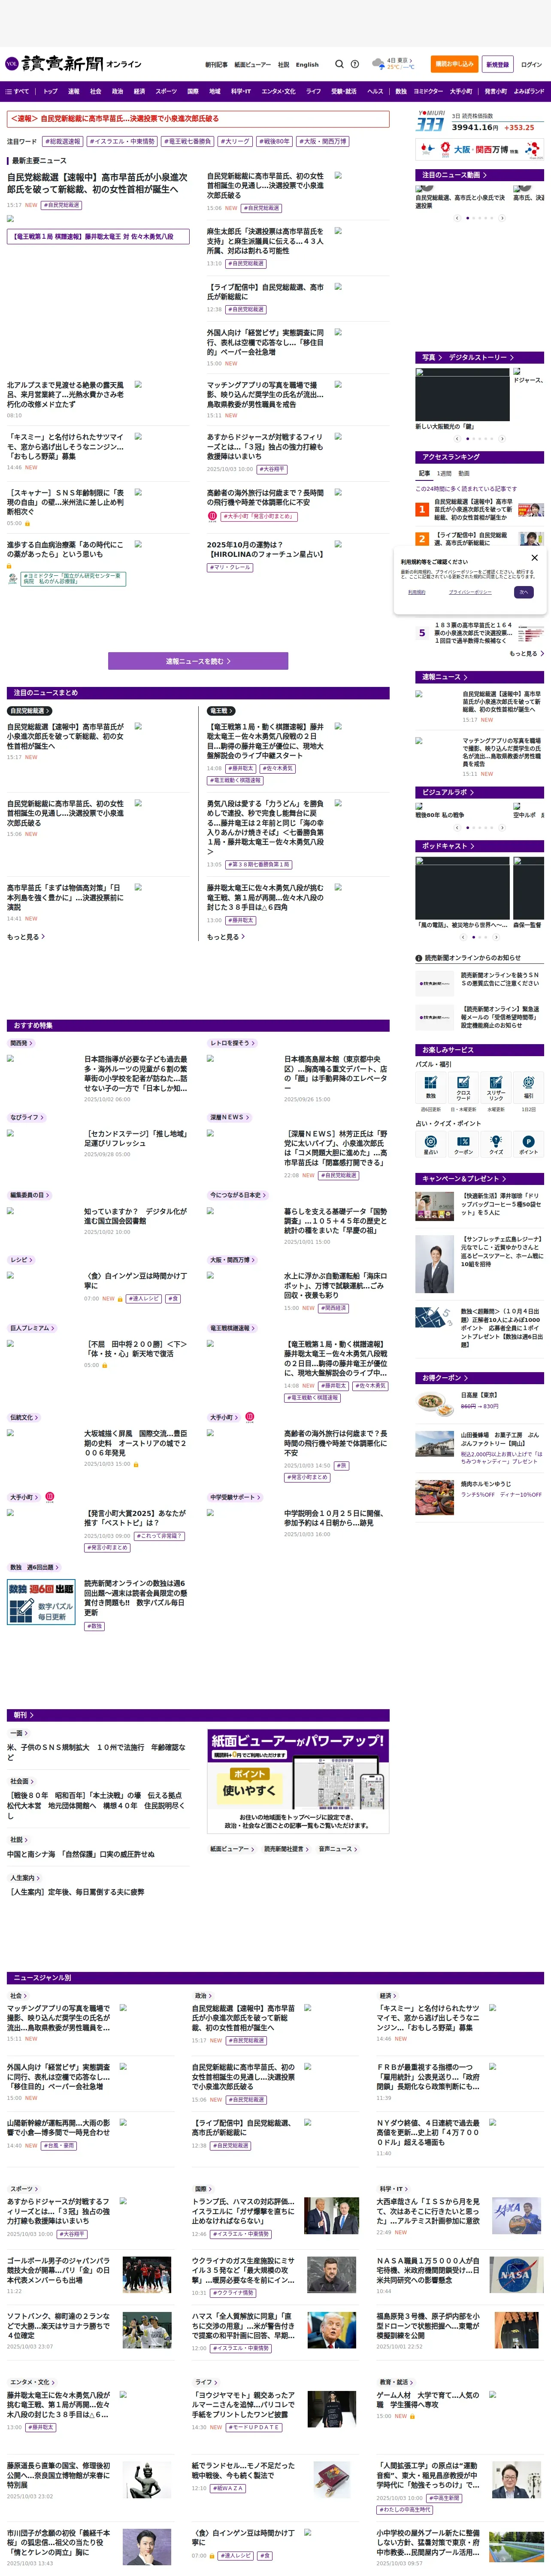Switch to the 記事 ranking tab
Image resolution: width=551 pixels, height=2576 pixels.
tap(425, 473)
